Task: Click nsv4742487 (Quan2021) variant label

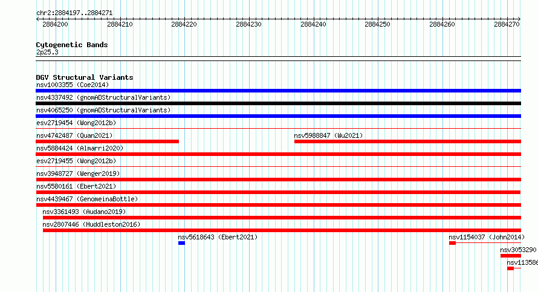Action: [x=74, y=135]
